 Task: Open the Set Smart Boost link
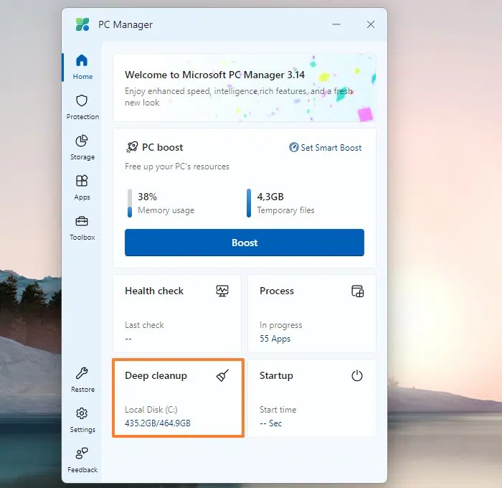326,147
